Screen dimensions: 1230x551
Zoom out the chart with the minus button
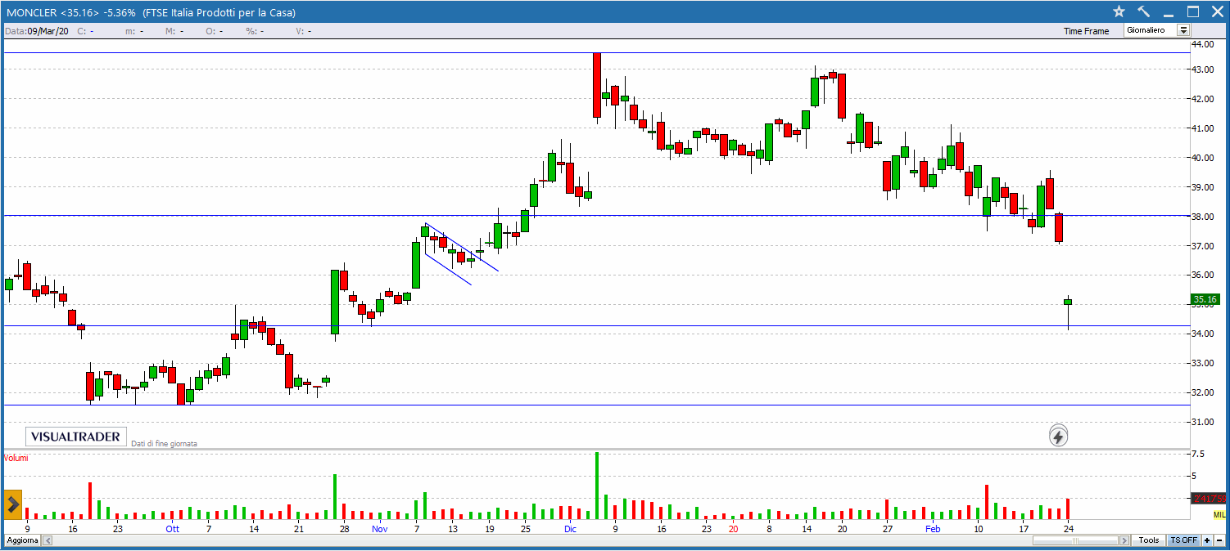1219,540
